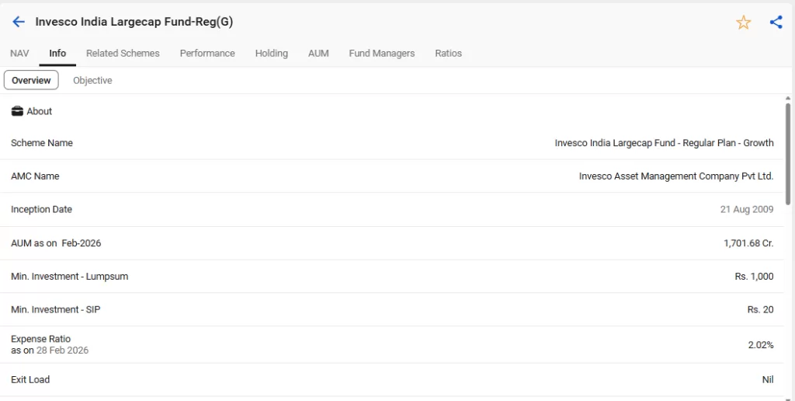
Task: Click the Invesco Asset Management Company value
Action: pos(675,176)
